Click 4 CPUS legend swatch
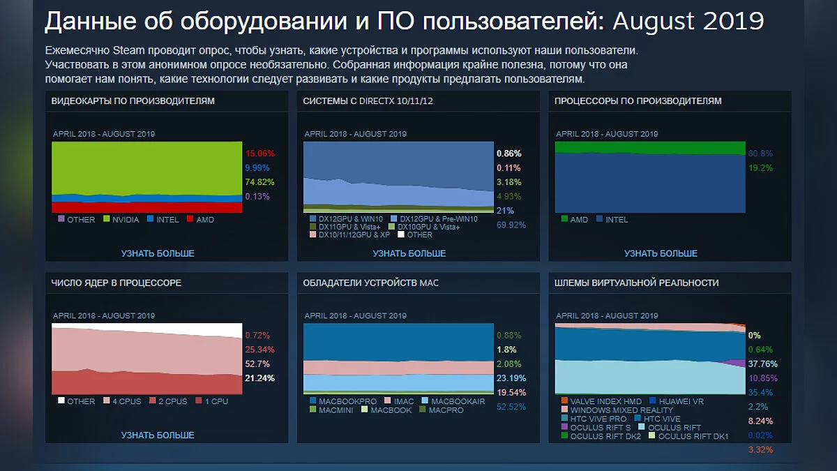The height and width of the screenshot is (471, 837). [107, 401]
